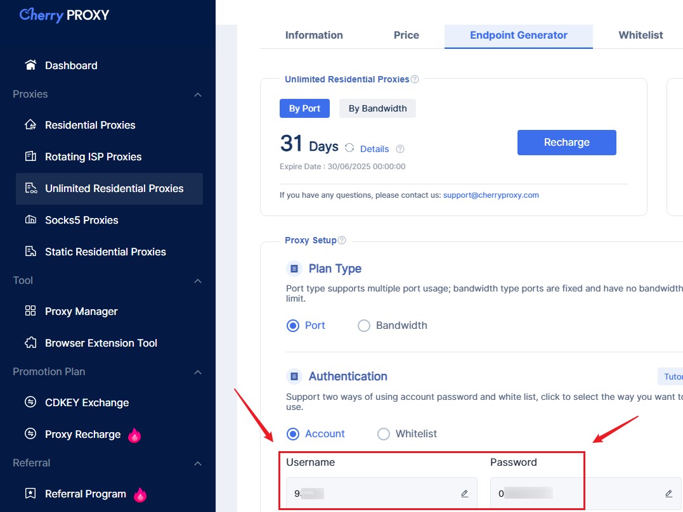Collapse the Proxies sidebar section
The image size is (683, 512).
[198, 94]
